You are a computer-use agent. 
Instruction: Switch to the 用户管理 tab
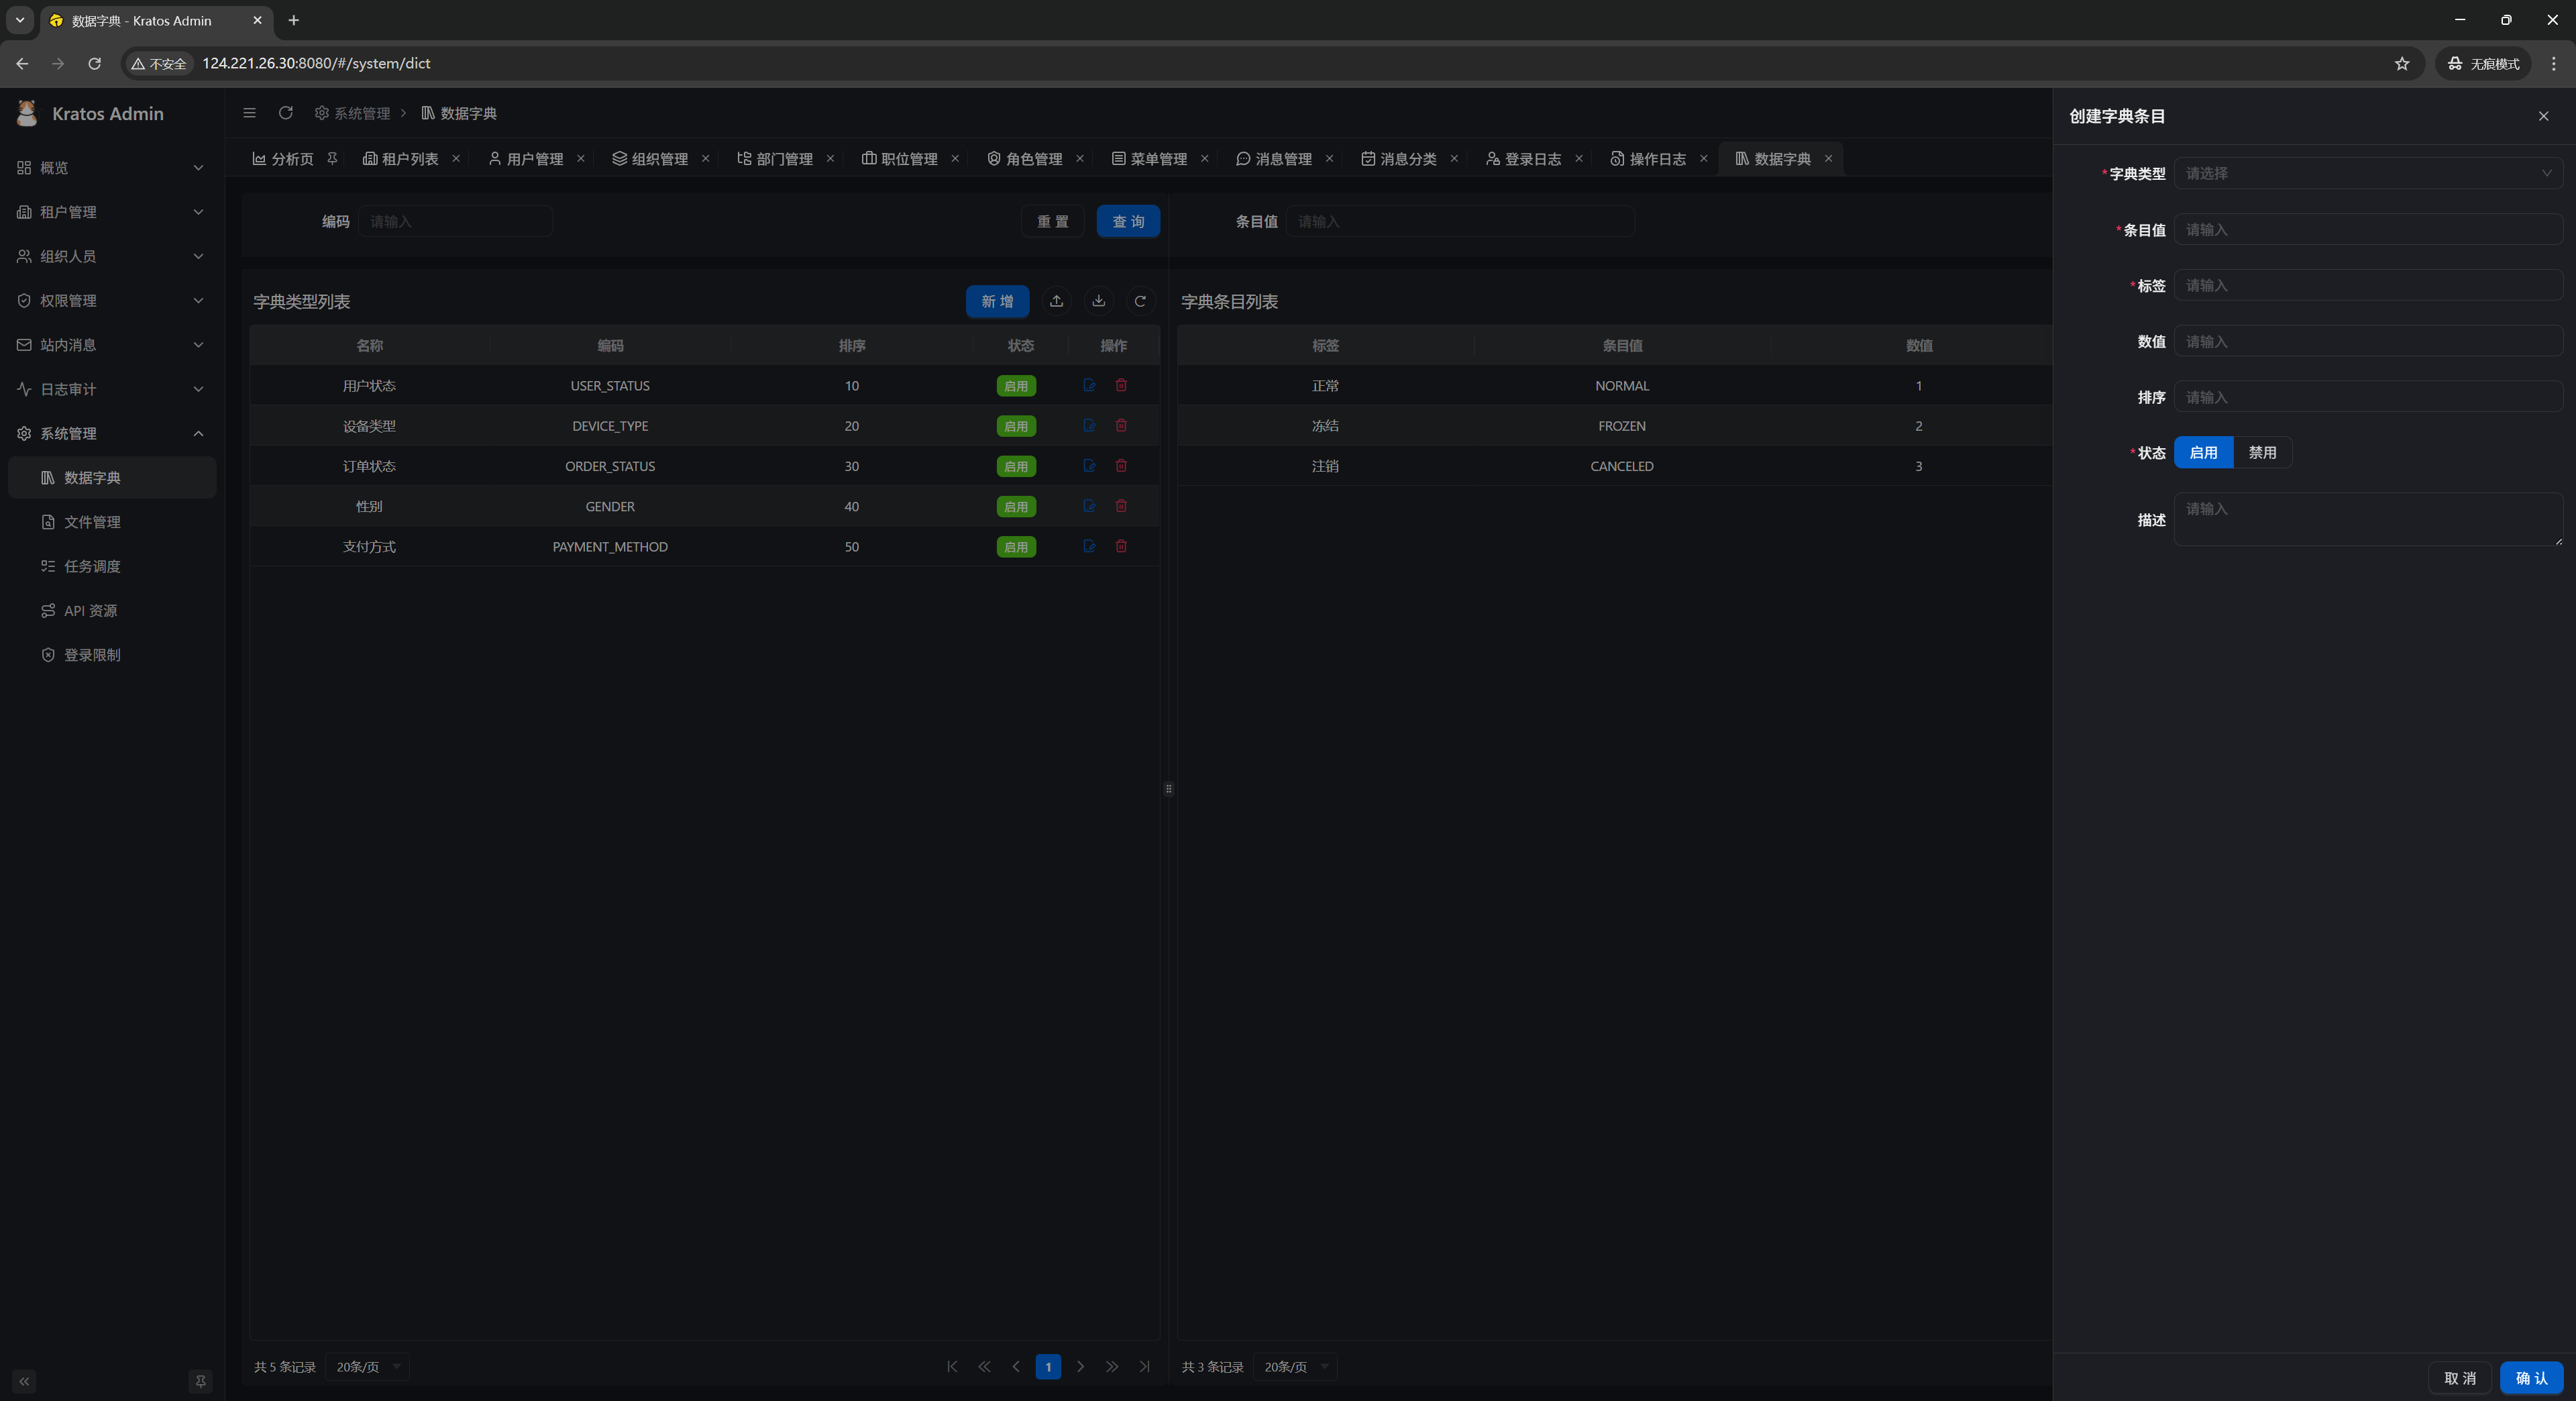(534, 159)
